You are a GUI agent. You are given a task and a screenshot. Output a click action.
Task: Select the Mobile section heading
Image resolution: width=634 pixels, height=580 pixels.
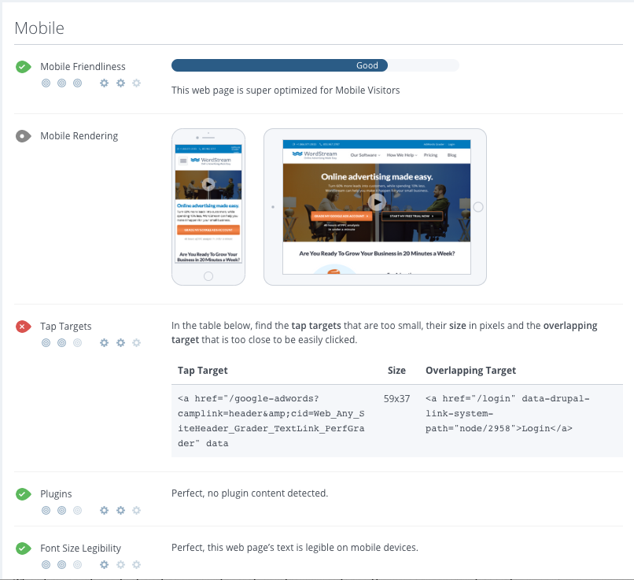39,28
